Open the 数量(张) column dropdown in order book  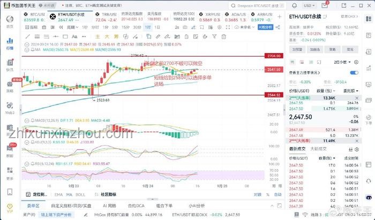click(326, 91)
